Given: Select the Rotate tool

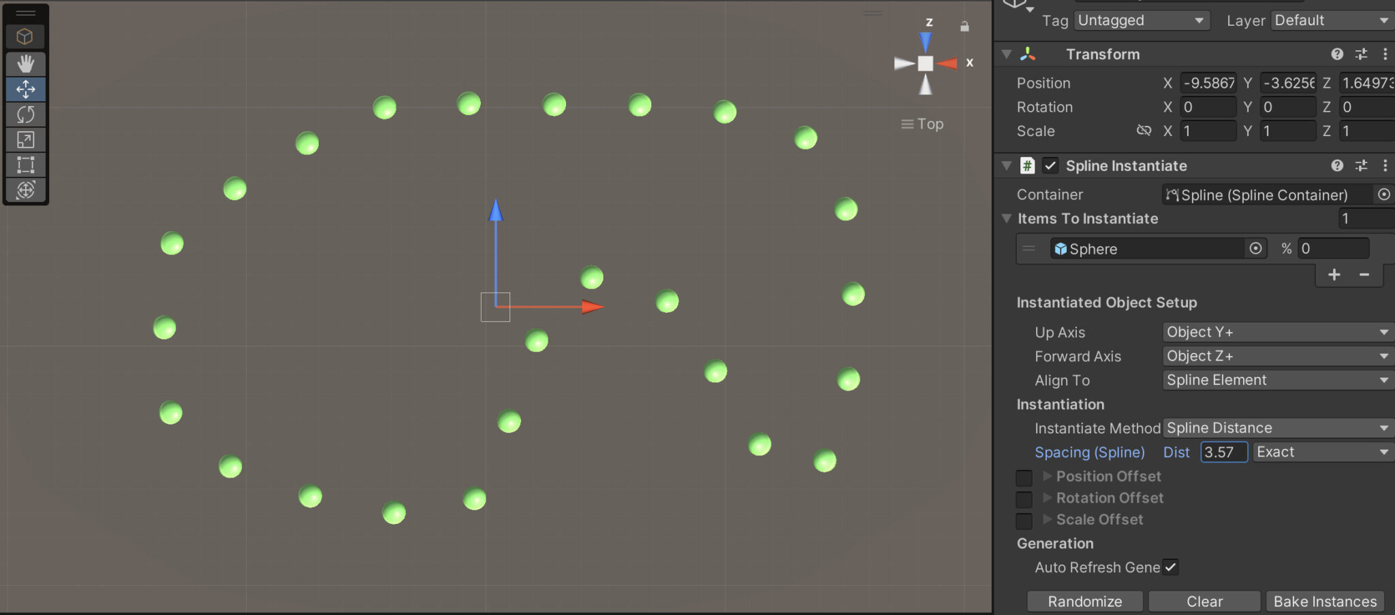Looking at the screenshot, I should (x=25, y=114).
